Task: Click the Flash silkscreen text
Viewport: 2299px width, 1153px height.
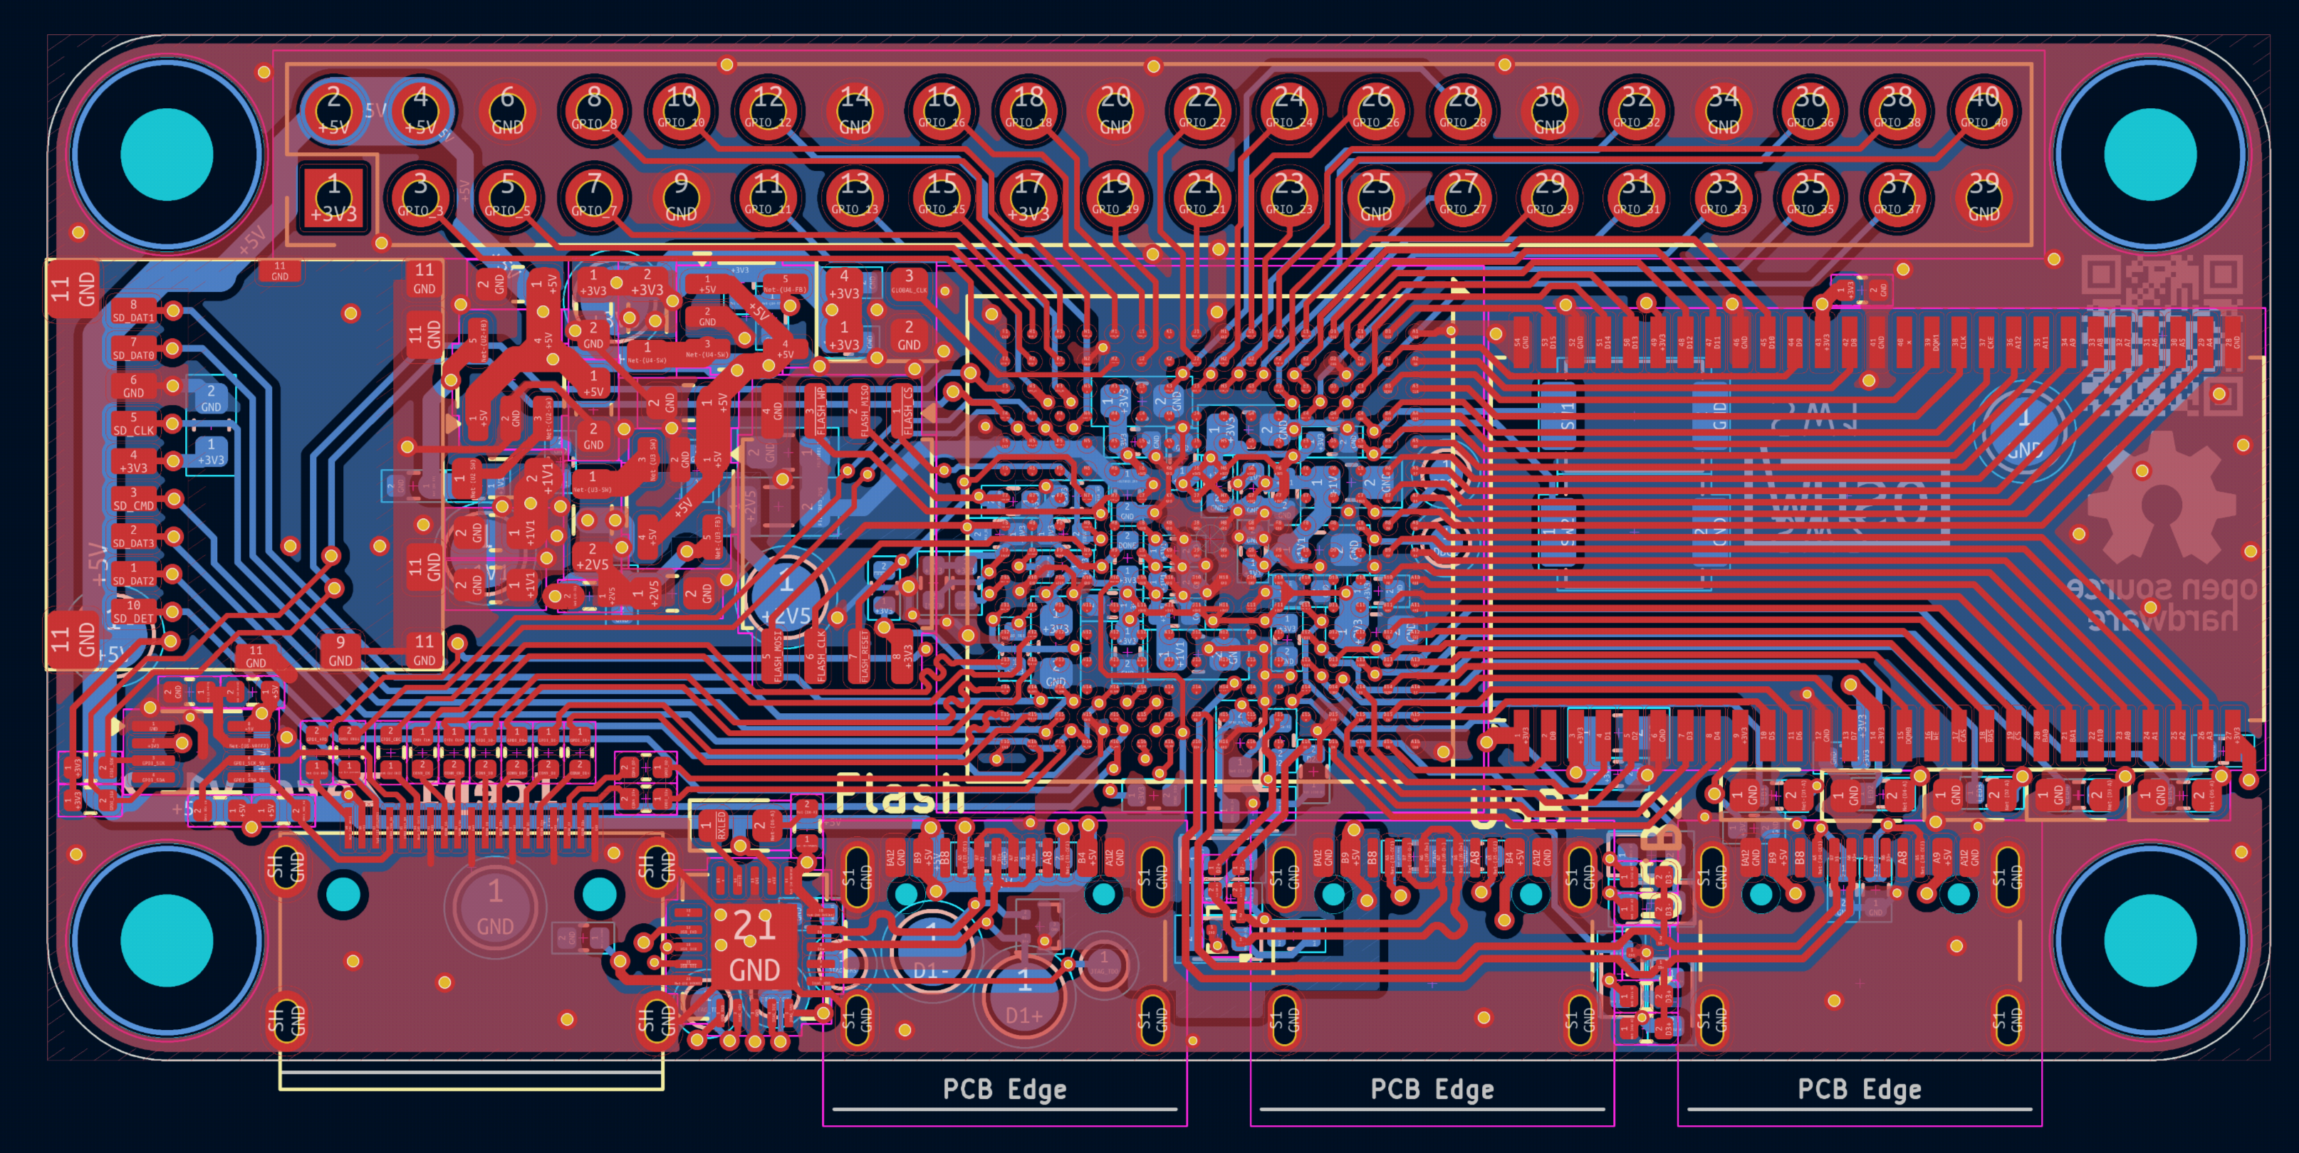Action: [900, 794]
